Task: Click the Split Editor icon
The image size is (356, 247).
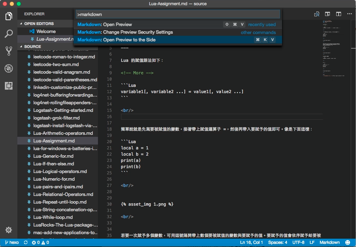Action: click(339, 14)
